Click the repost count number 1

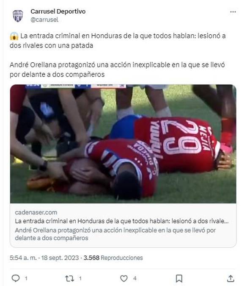80,278
